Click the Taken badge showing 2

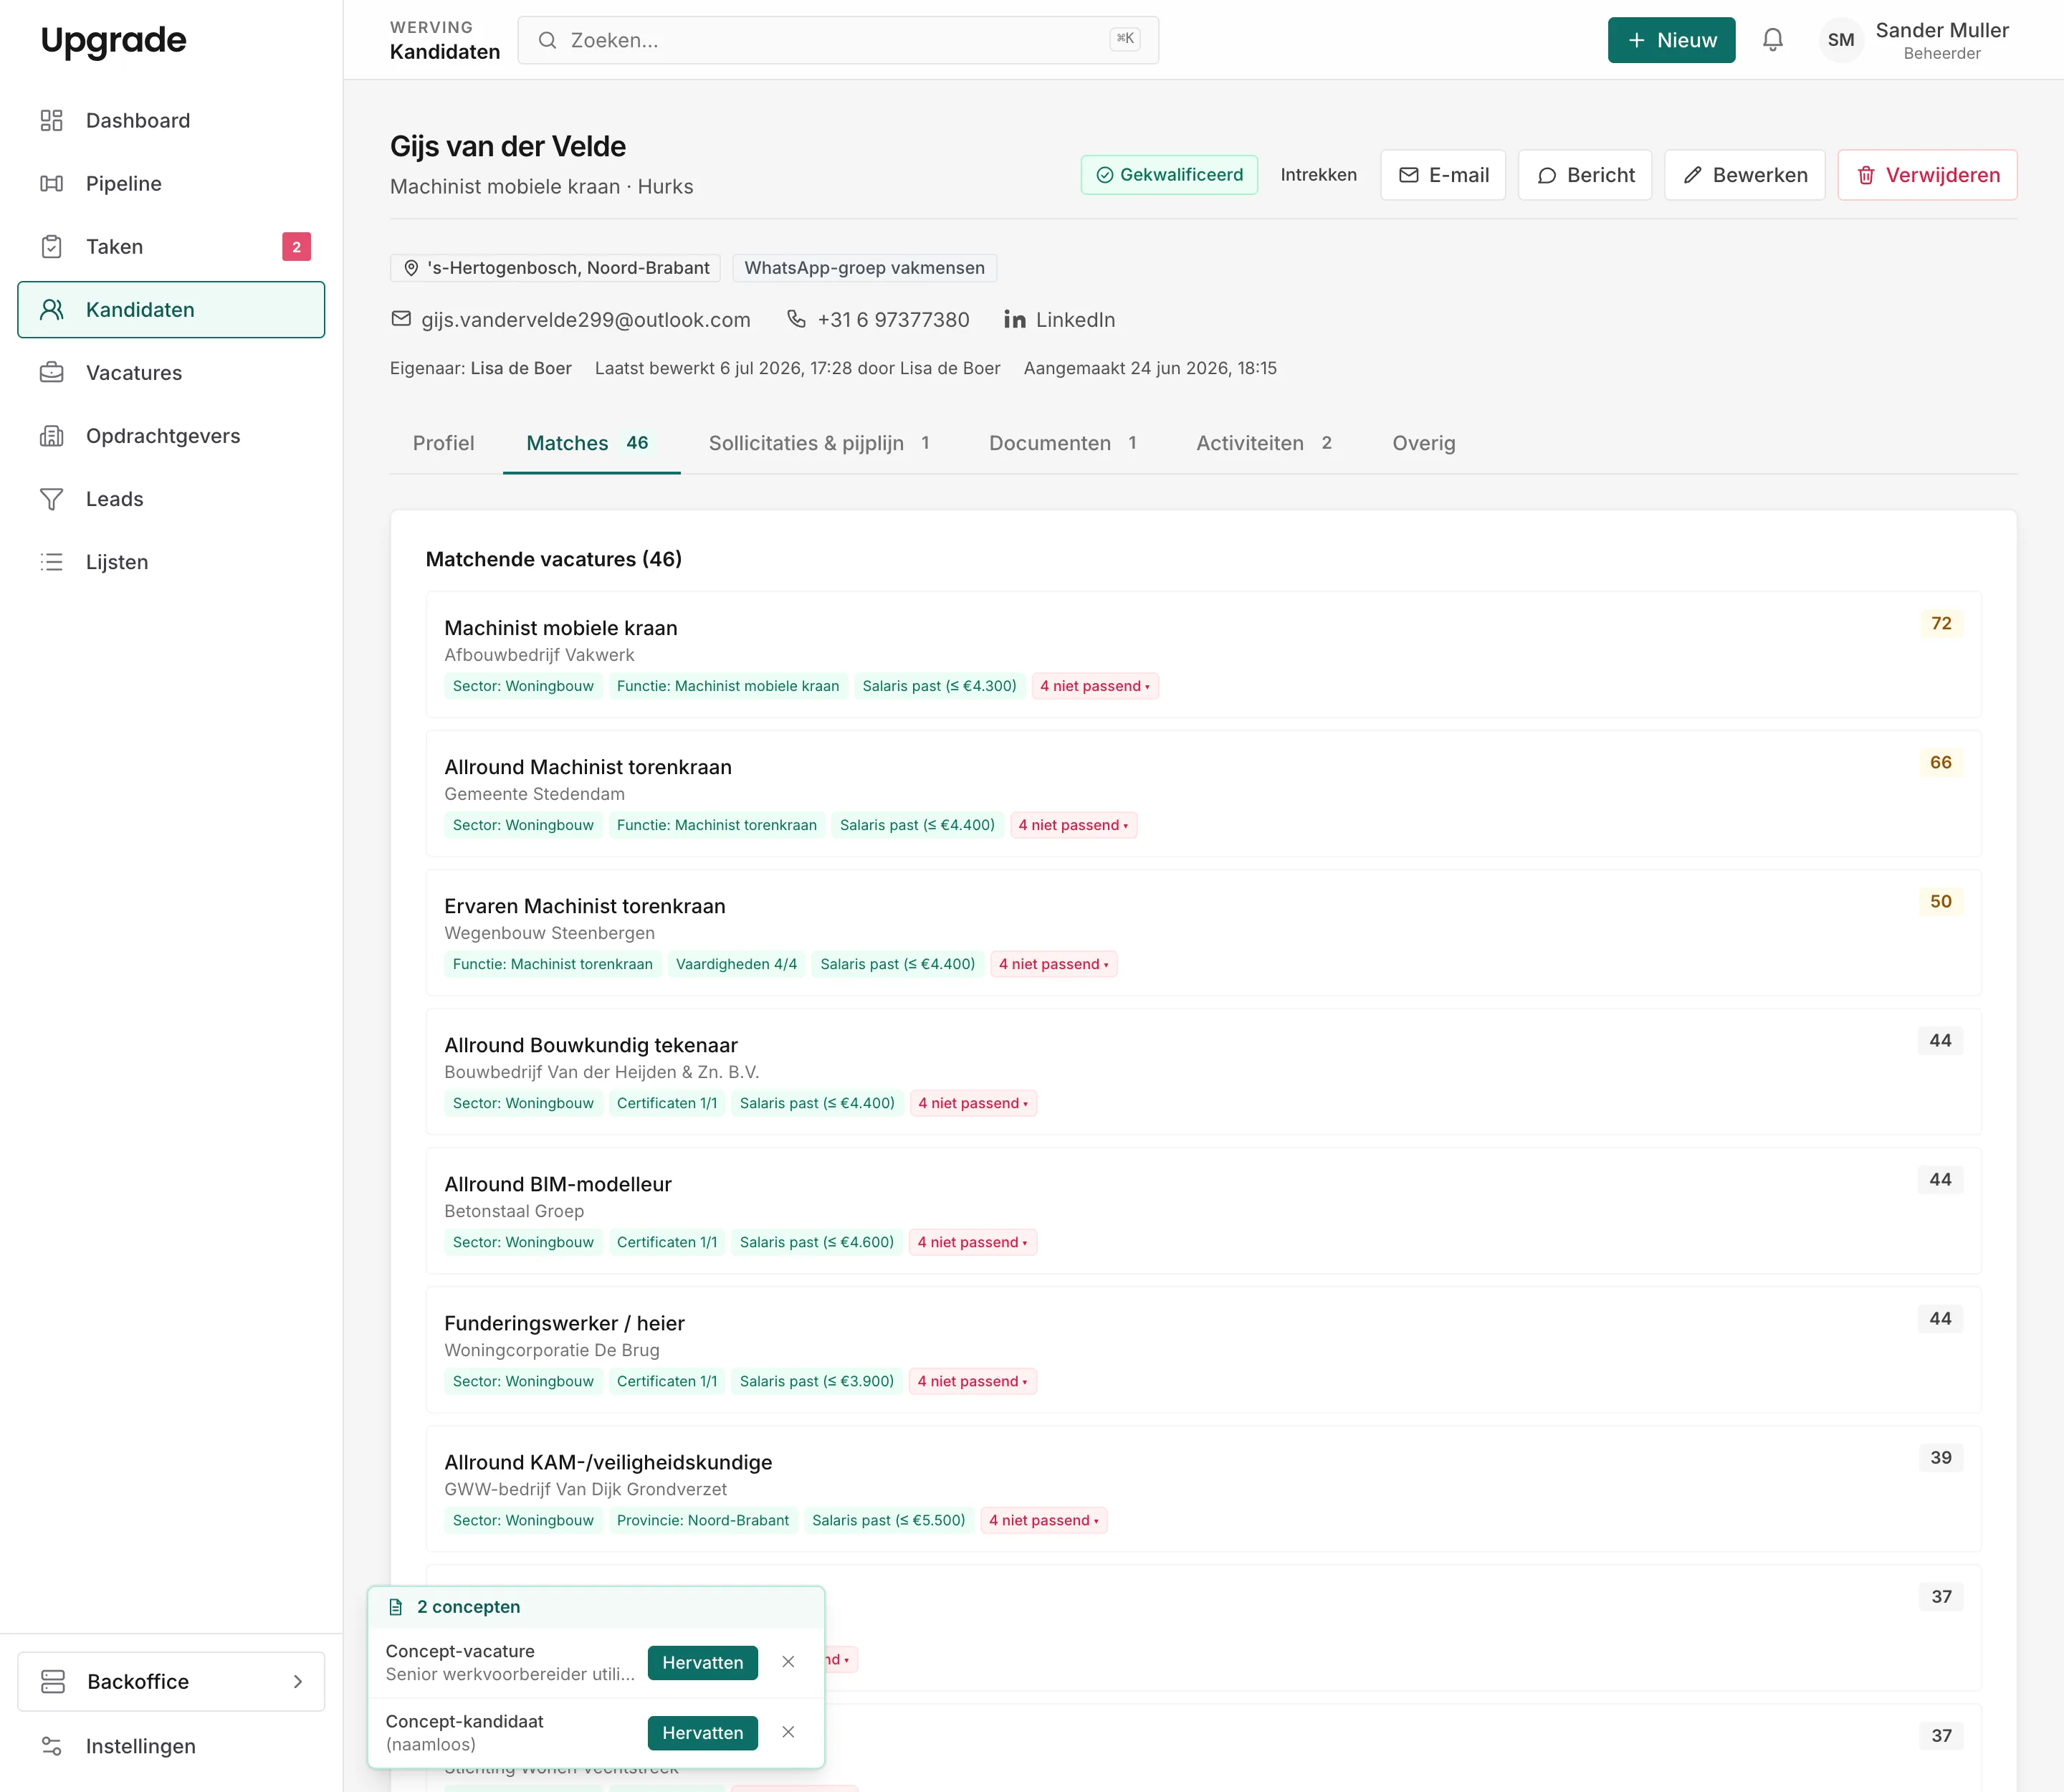(296, 247)
